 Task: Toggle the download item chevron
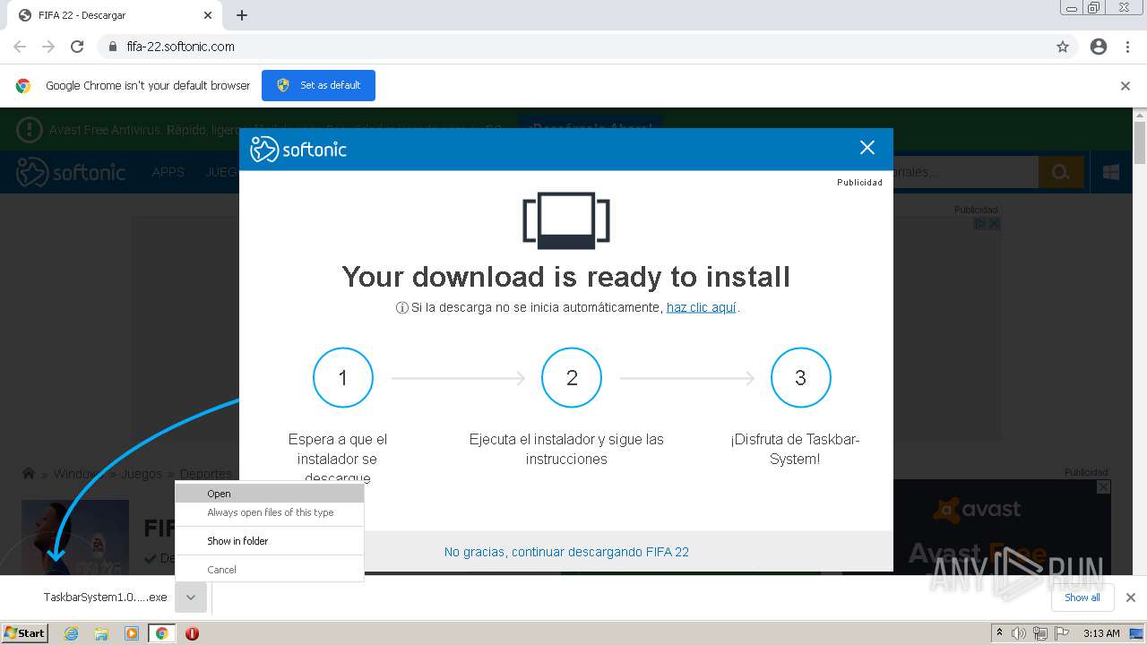pyautogui.click(x=191, y=598)
